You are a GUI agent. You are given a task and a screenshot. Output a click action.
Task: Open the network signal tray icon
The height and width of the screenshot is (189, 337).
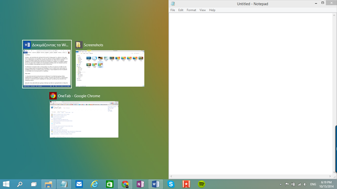click(299, 184)
